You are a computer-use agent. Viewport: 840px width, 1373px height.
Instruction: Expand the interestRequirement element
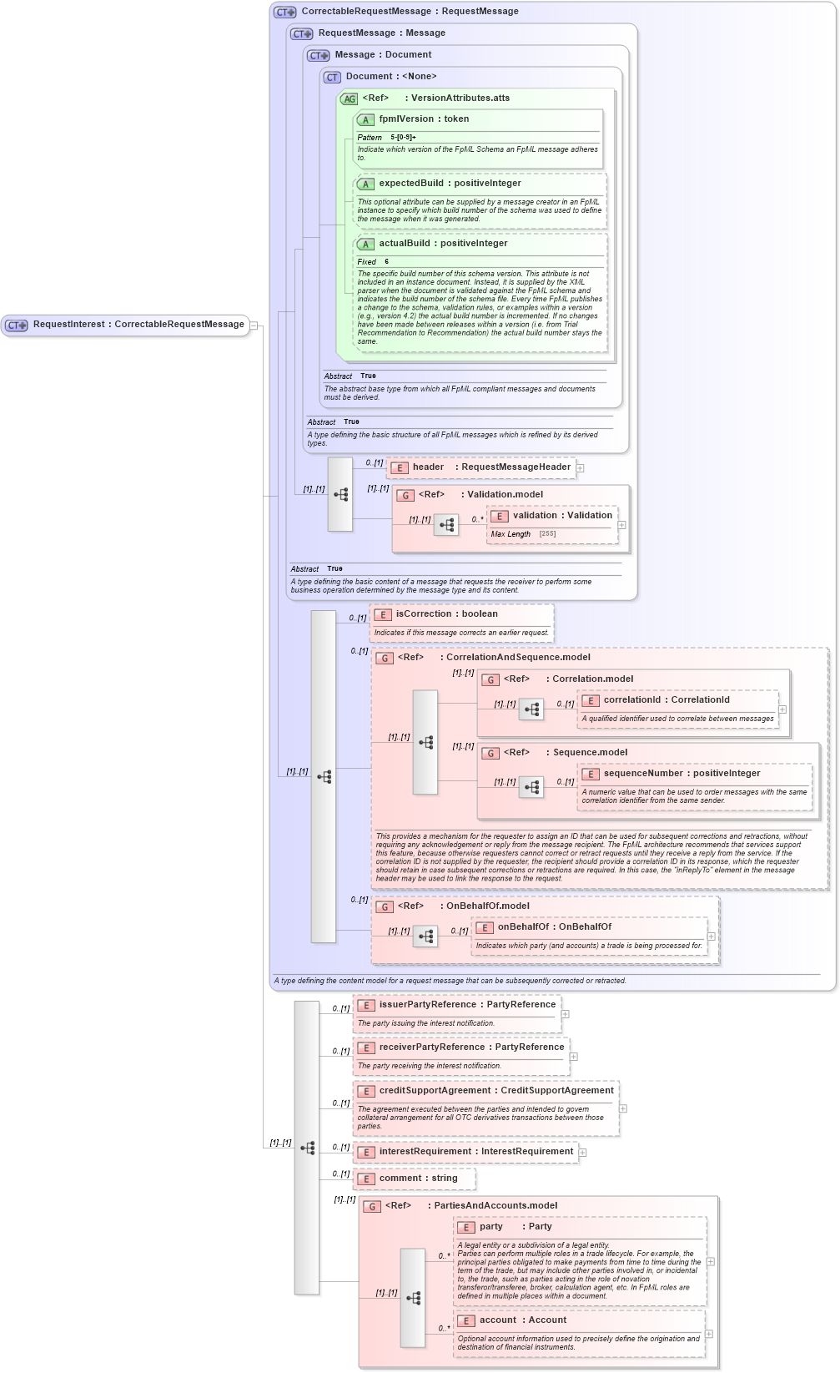point(583,1153)
